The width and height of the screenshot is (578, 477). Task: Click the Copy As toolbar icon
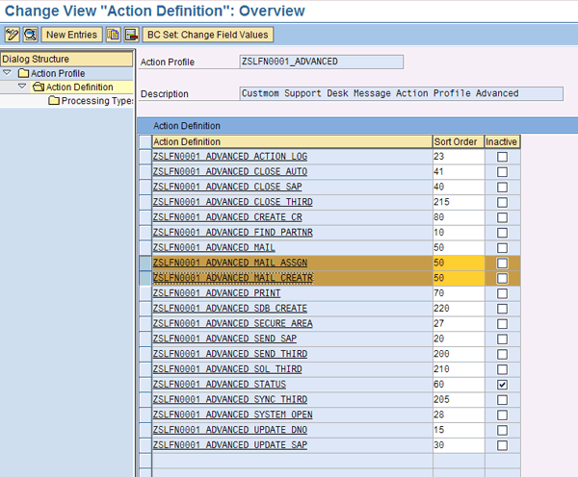(x=114, y=35)
